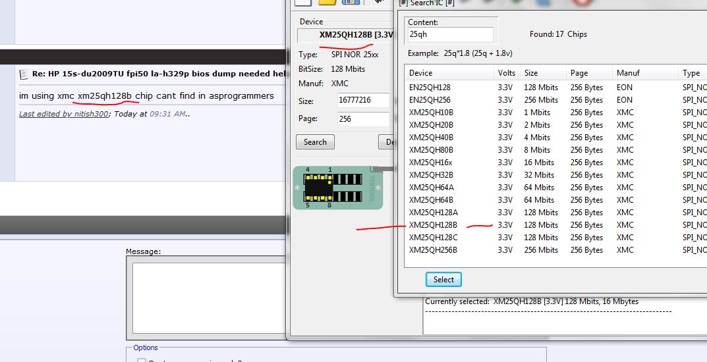The height and width of the screenshot is (362, 707).
Task: Click the SPI NOR 25xx type value
Action: click(x=355, y=55)
